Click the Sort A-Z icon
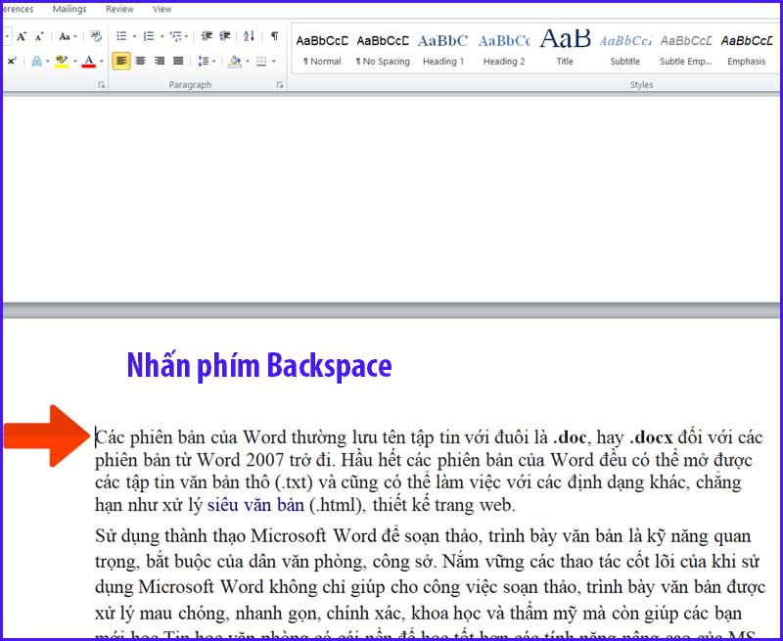Image resolution: width=783 pixels, height=641 pixels. [x=249, y=36]
